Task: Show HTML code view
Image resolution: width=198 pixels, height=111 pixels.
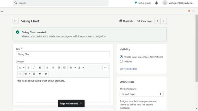Action: (105, 68)
